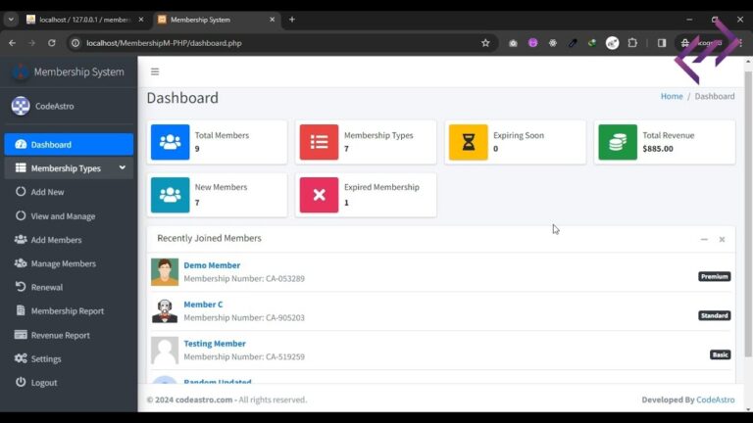Open Manage Members page

click(63, 263)
